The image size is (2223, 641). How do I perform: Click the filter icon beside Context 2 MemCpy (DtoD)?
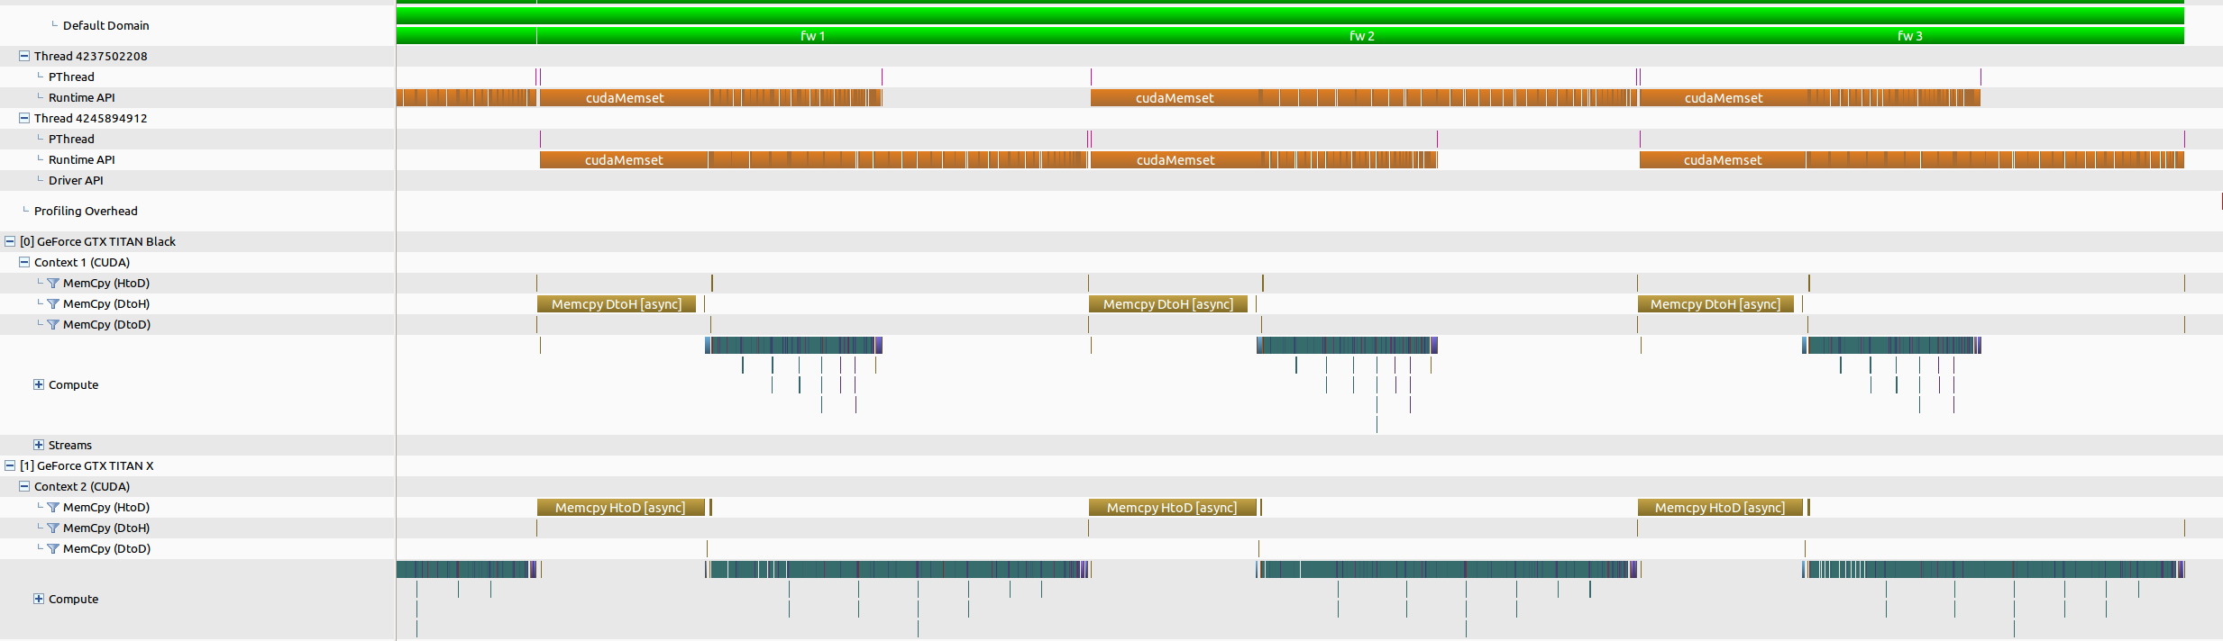53,549
